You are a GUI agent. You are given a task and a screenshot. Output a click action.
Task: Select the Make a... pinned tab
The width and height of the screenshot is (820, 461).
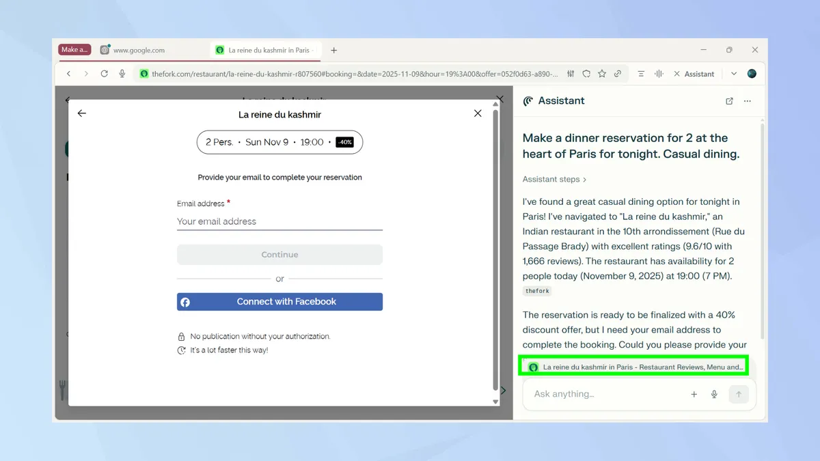click(74, 50)
